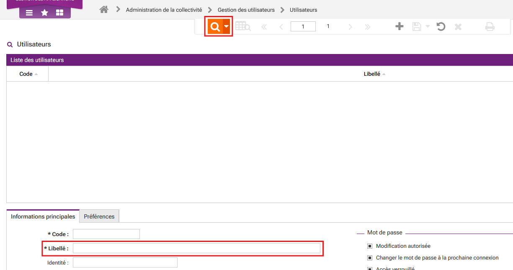
Task: Jump to first record double-arrow
Action: point(264,27)
